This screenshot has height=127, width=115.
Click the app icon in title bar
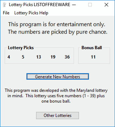(4, 5)
